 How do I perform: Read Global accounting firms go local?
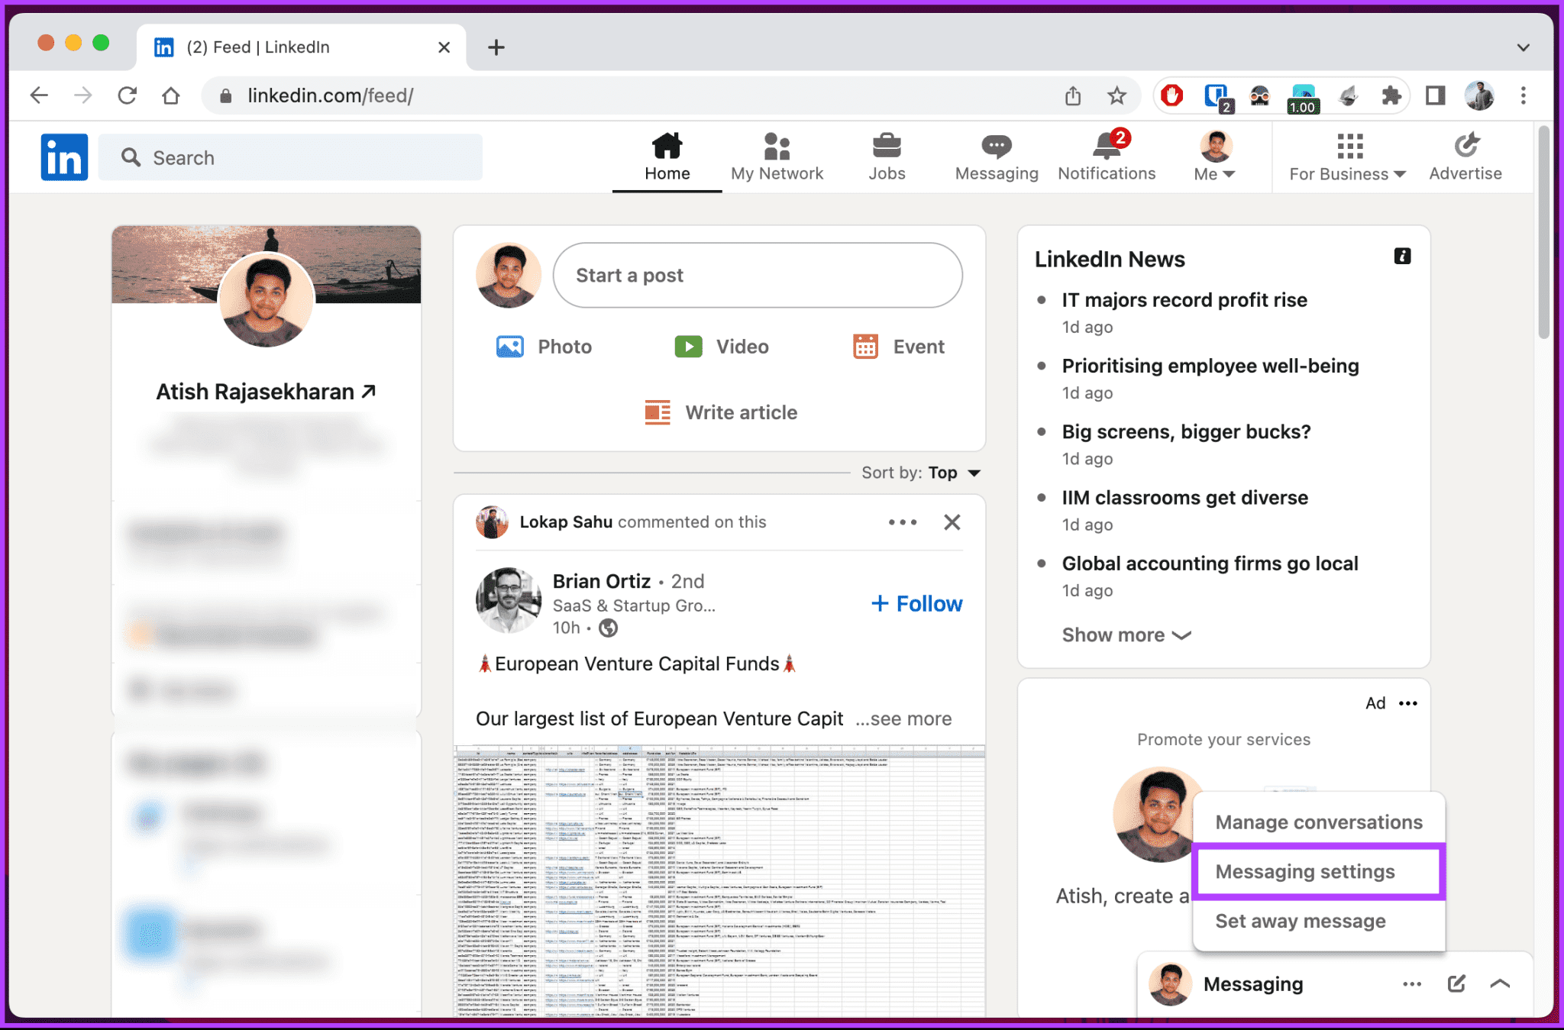pyautogui.click(x=1210, y=563)
